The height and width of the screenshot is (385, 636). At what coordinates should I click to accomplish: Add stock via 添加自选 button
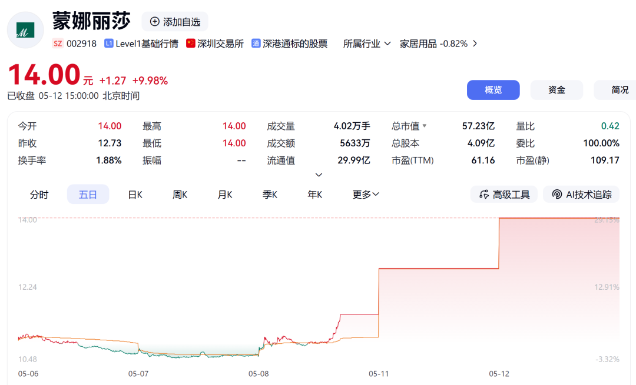pos(175,22)
